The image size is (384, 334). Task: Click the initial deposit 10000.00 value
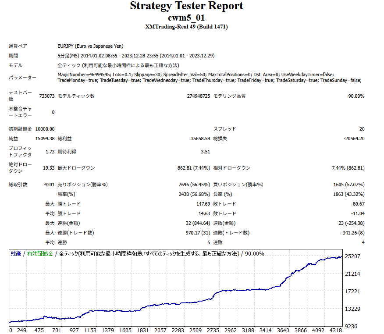[x=45, y=129]
